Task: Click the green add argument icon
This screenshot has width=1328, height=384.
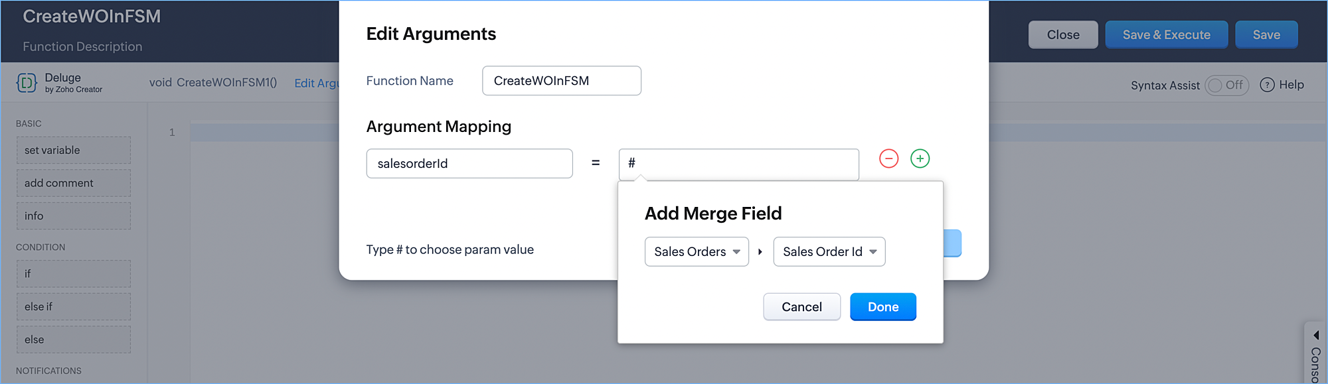Action: pos(920,159)
